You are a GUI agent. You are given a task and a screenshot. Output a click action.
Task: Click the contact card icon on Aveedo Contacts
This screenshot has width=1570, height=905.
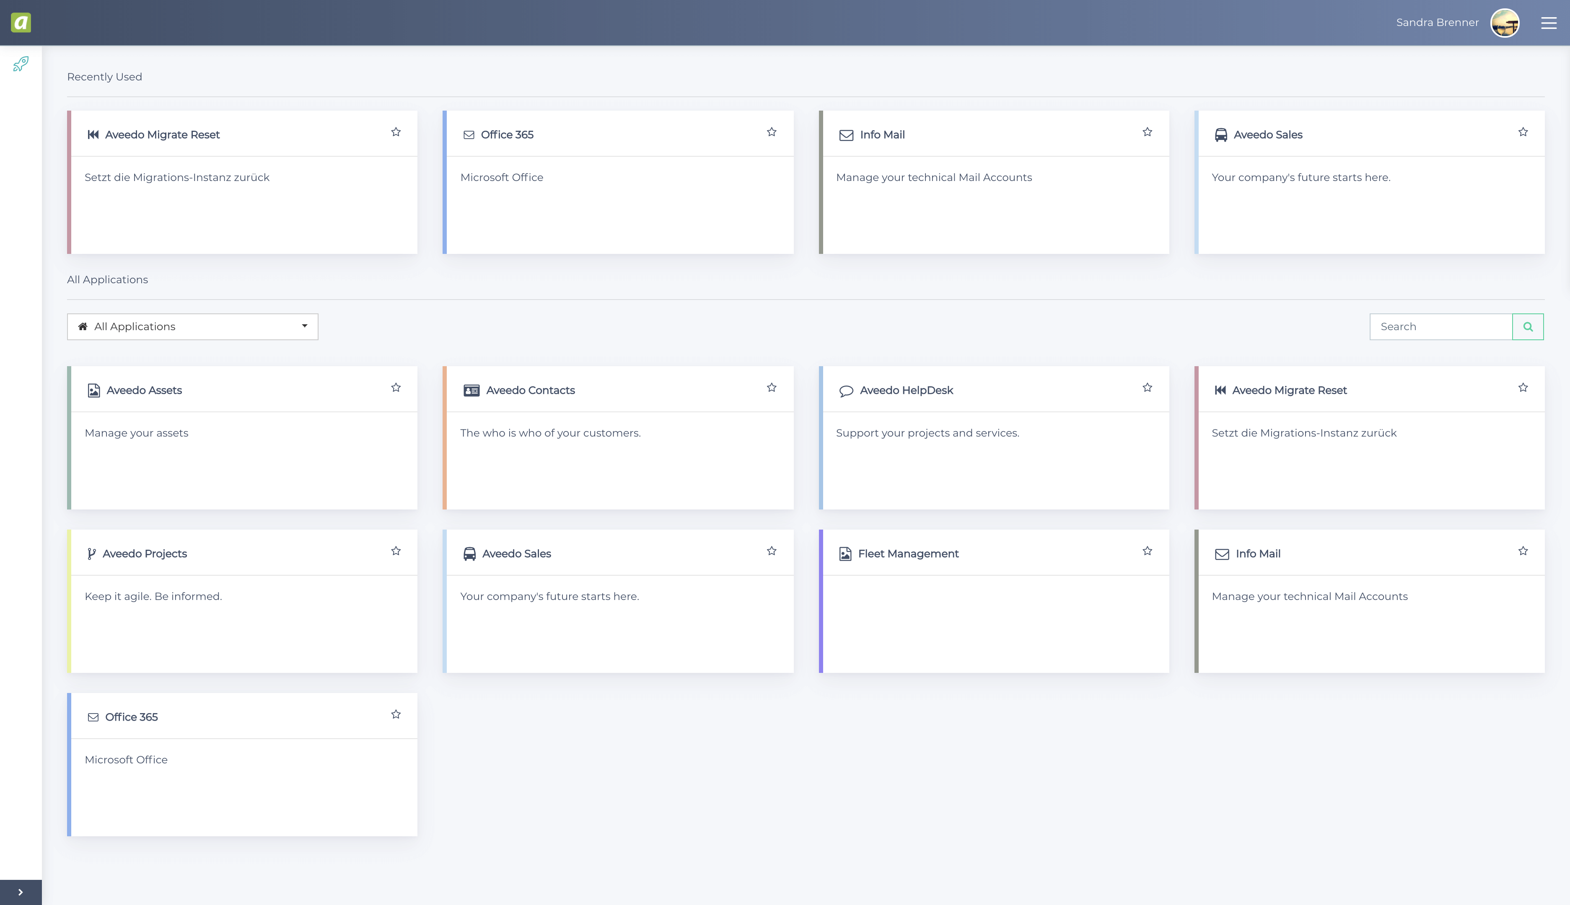[472, 390]
